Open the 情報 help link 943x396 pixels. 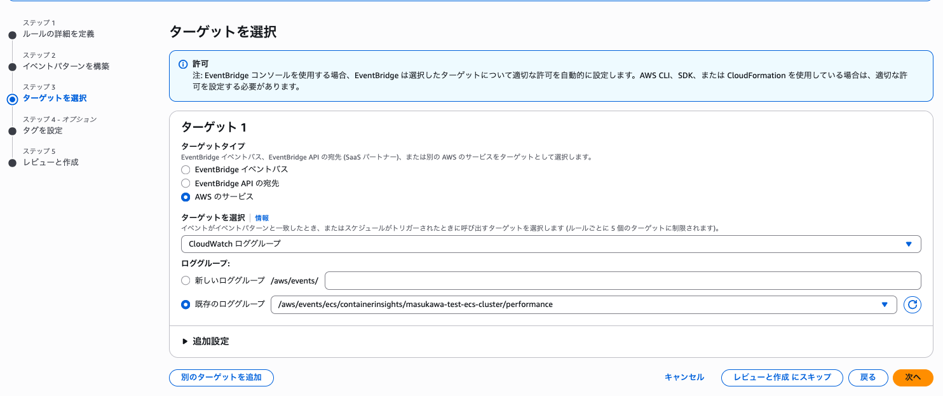click(261, 217)
